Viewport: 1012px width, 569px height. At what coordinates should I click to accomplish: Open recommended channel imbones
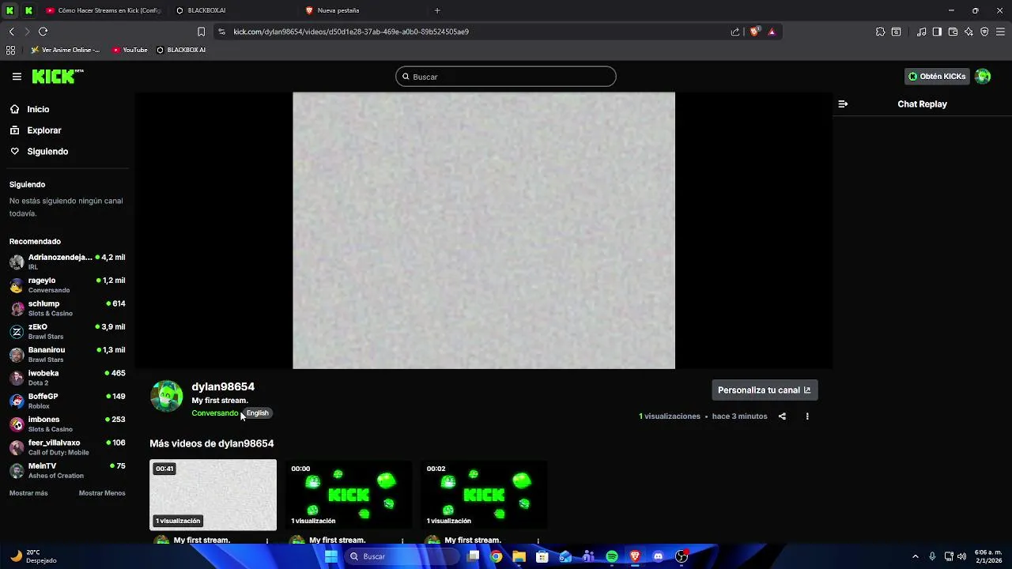point(67,424)
